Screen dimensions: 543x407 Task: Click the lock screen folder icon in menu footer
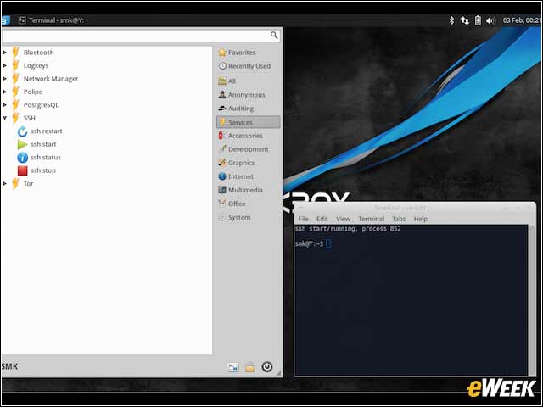click(249, 367)
